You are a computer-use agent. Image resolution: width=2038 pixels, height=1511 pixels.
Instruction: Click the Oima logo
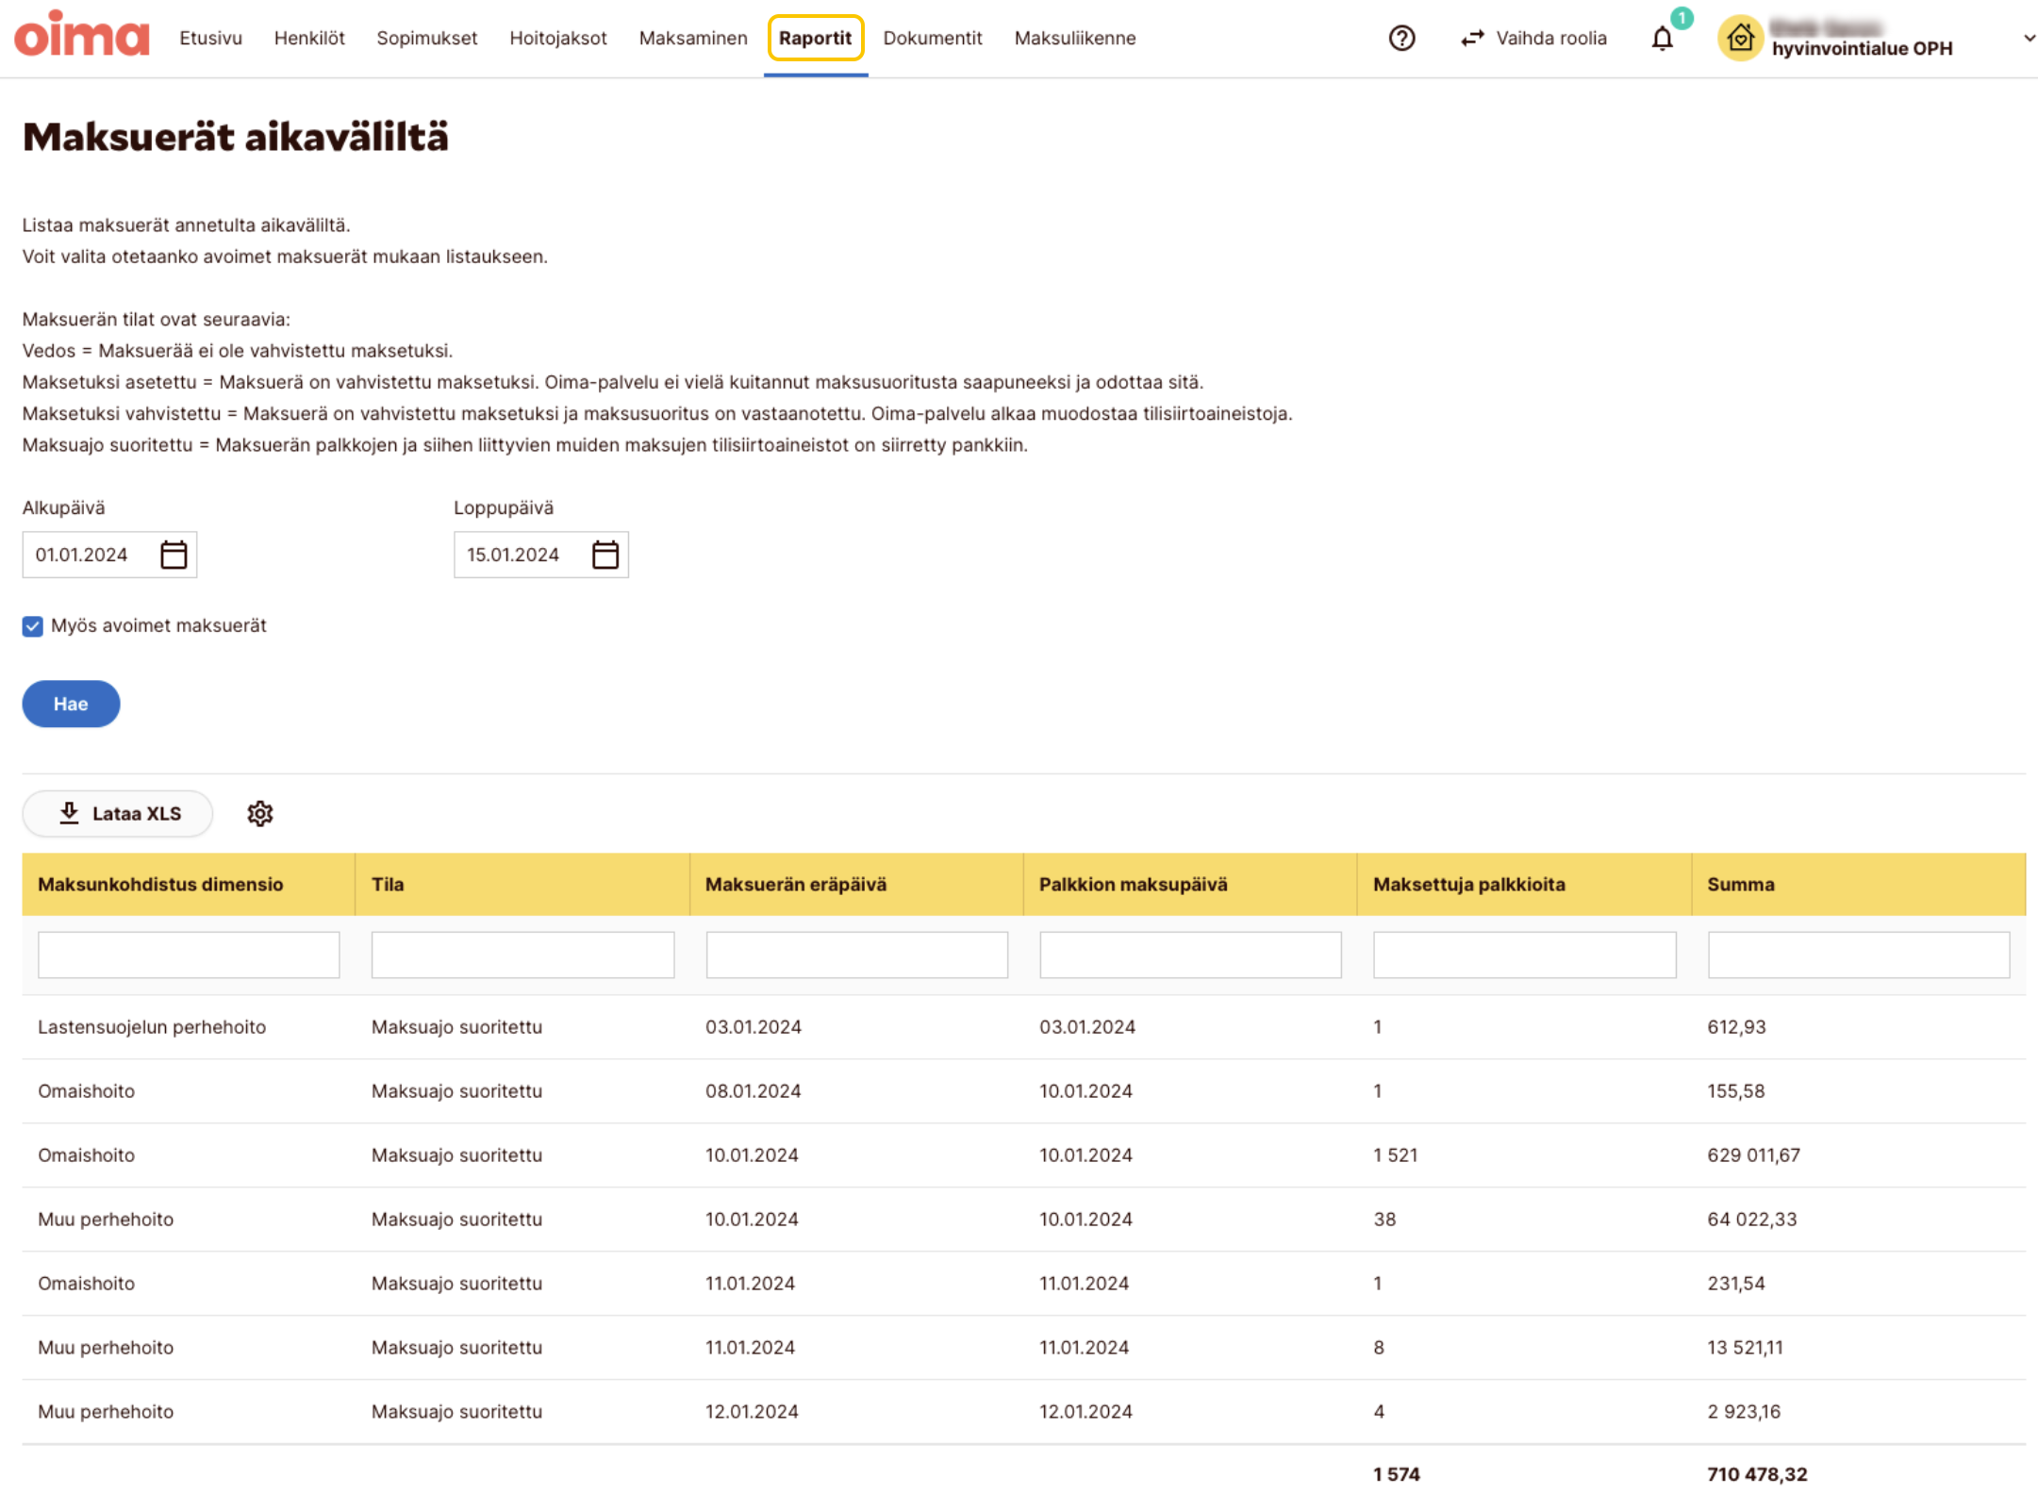[82, 36]
